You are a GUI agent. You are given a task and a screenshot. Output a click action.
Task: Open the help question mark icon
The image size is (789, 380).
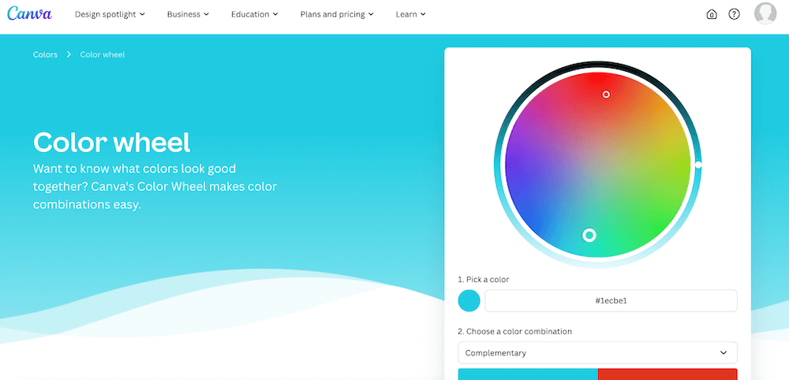[734, 14]
